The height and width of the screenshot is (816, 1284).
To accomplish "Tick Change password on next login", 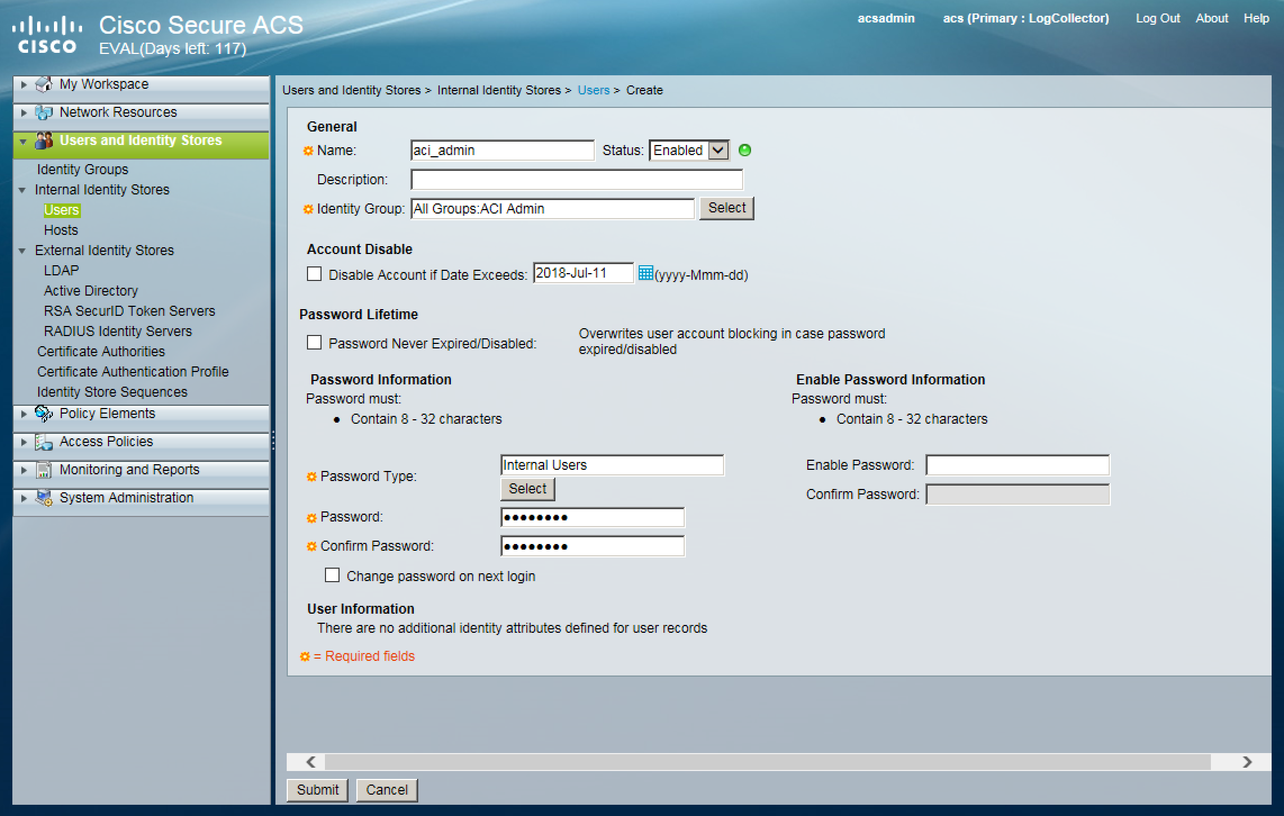I will click(x=332, y=575).
